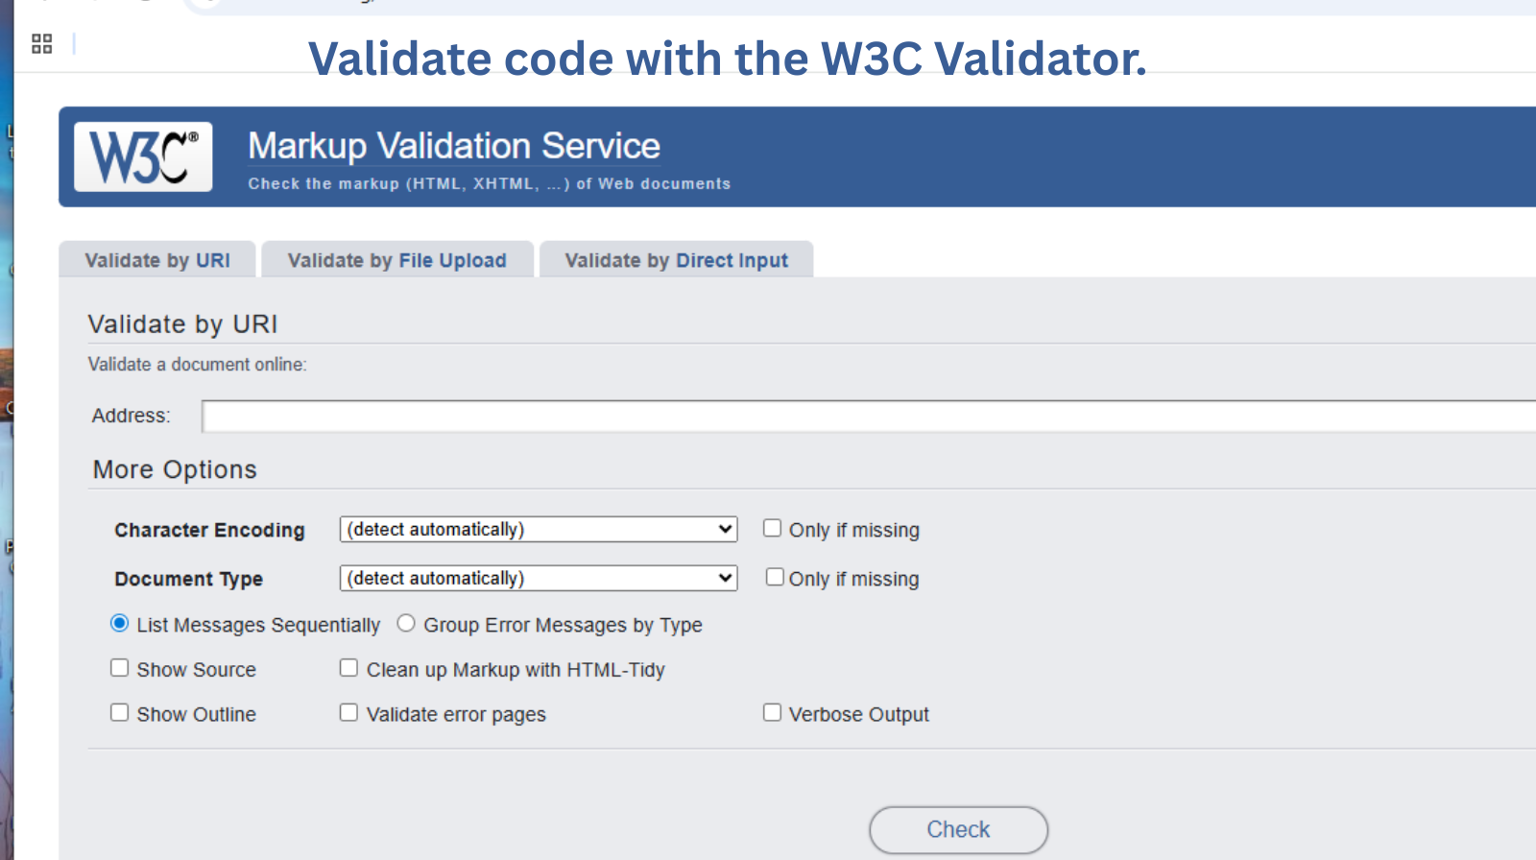Image resolution: width=1536 pixels, height=860 pixels.
Task: Expand the More Options section
Action: [174, 469]
